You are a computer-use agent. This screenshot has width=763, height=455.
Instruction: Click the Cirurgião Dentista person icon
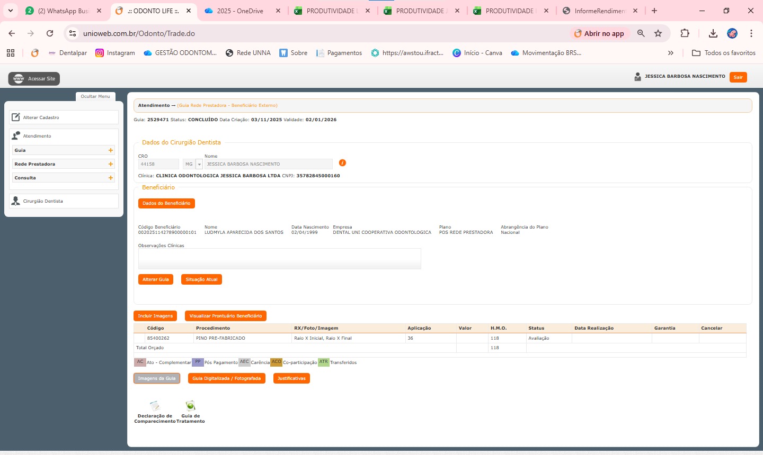[16, 201]
